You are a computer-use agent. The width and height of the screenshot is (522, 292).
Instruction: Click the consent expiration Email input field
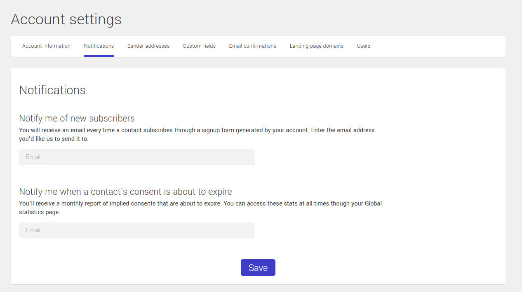point(136,230)
